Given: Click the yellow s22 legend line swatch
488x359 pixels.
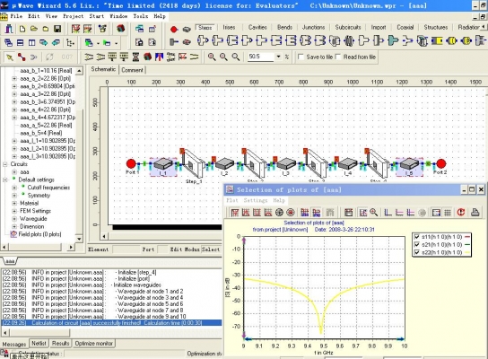Looking at the screenshot, I should pyautogui.click(x=466, y=252).
